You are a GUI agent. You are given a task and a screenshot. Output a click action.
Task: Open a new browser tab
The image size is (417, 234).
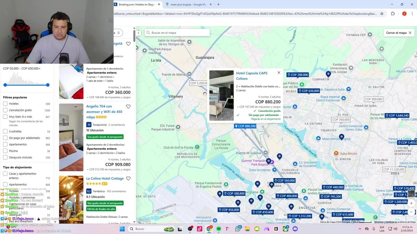[x=218, y=5]
